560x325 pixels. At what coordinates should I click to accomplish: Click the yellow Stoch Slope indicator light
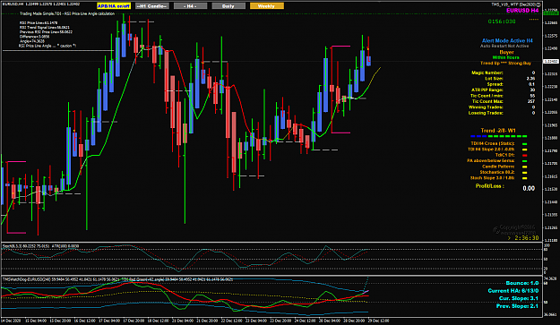tap(525, 178)
